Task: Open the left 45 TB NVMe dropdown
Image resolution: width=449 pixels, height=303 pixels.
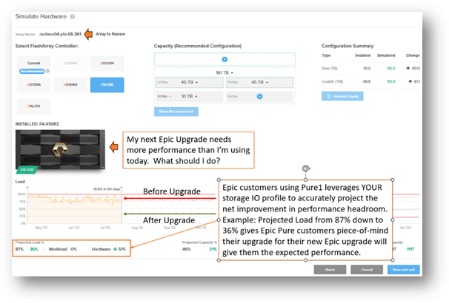Action: tap(189, 82)
